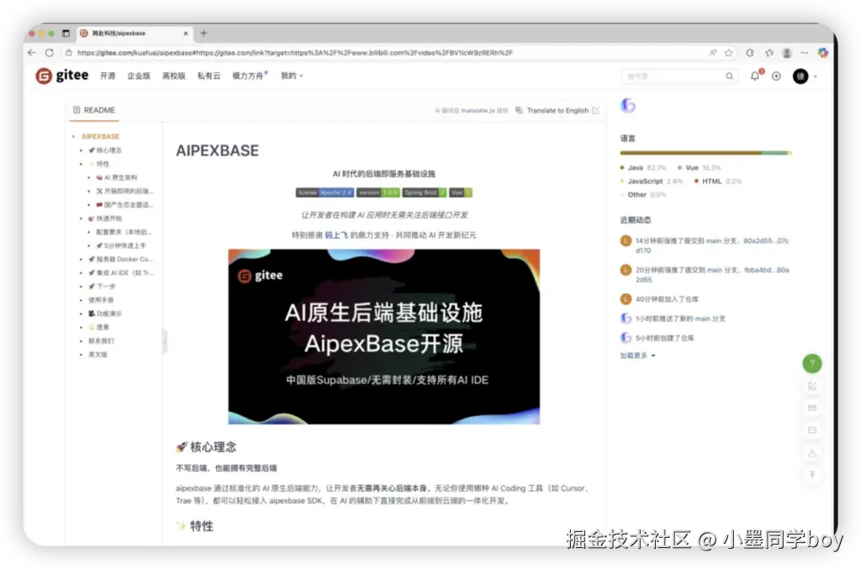Click the README document icon
This screenshot has height=569, width=861.
77,110
